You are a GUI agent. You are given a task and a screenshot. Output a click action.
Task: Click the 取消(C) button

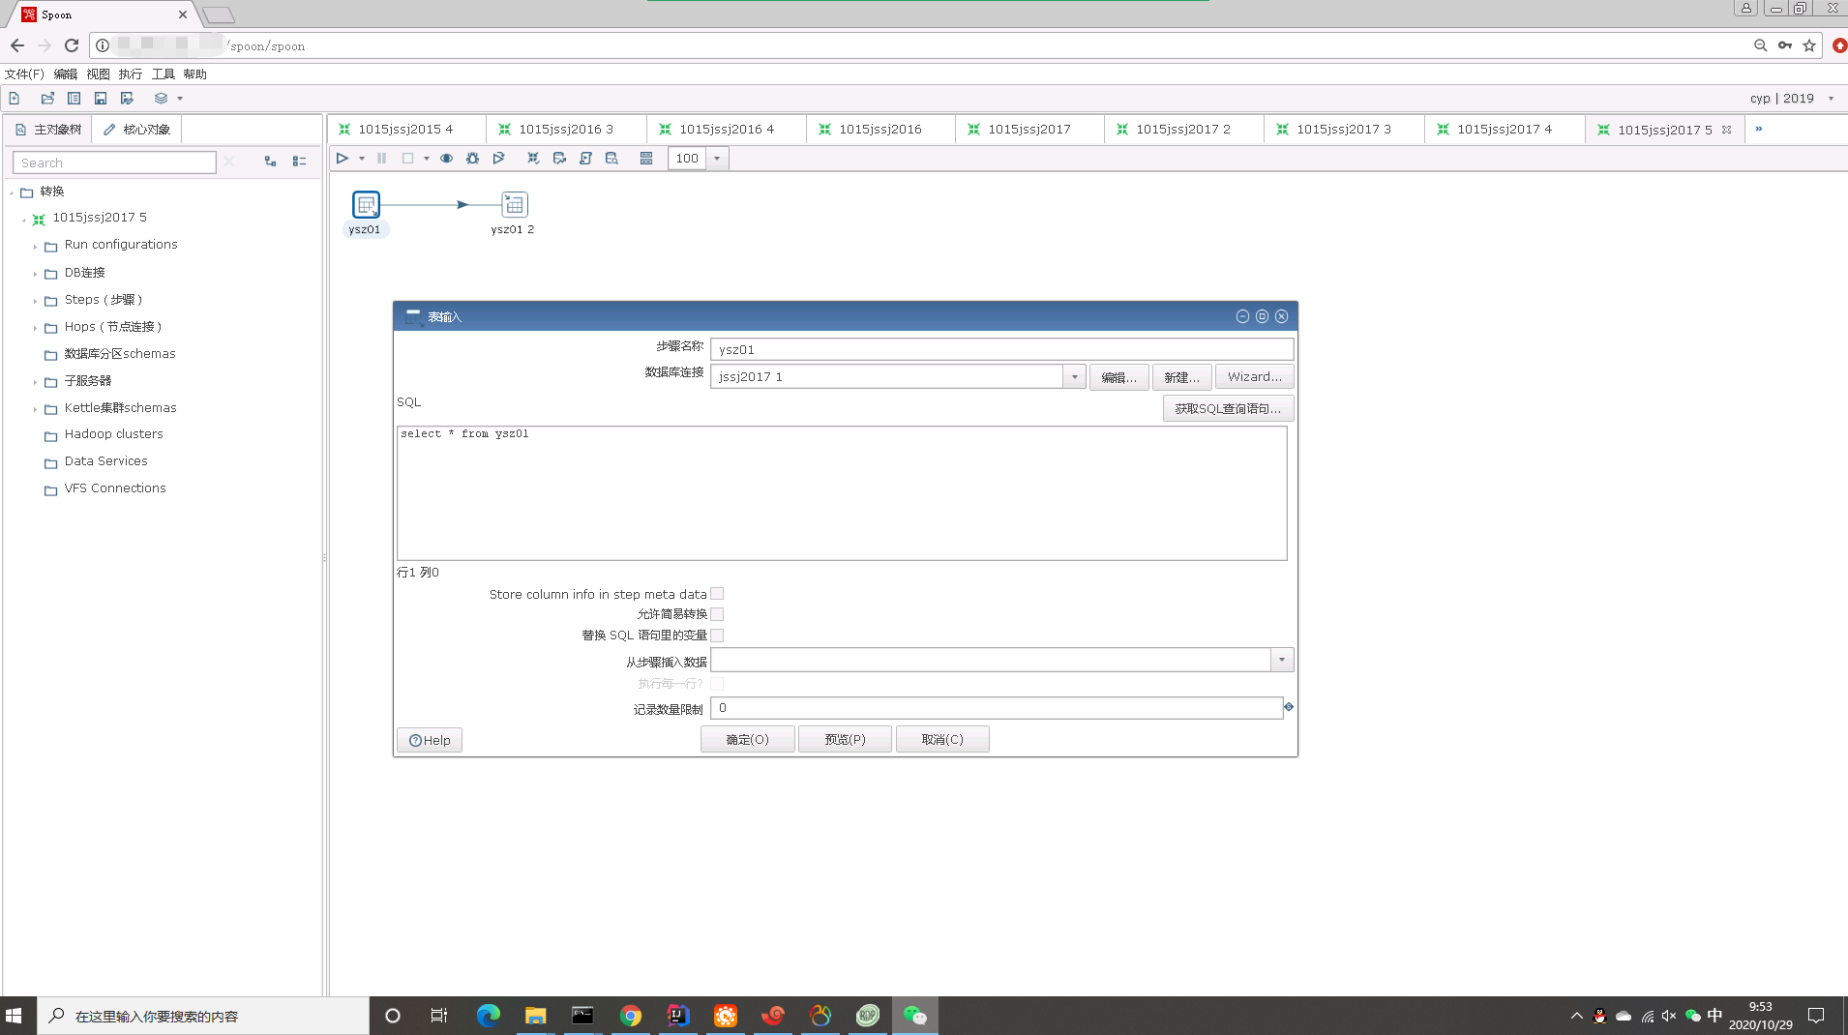click(x=942, y=740)
